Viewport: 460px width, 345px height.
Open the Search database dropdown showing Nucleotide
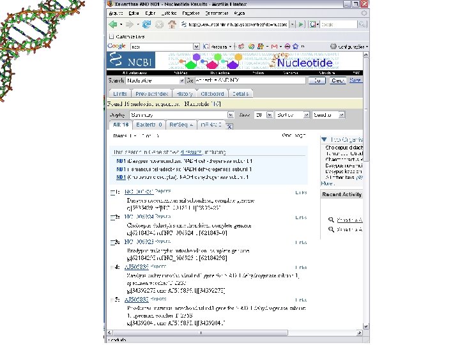[x=155, y=80]
